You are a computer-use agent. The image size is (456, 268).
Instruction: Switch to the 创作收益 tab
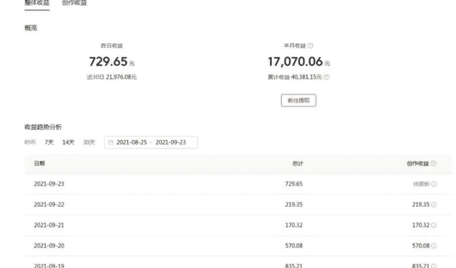[x=75, y=3]
